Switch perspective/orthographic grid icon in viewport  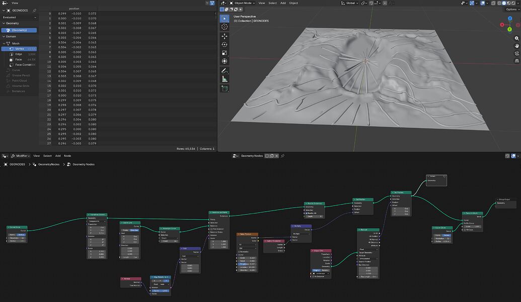516,61
